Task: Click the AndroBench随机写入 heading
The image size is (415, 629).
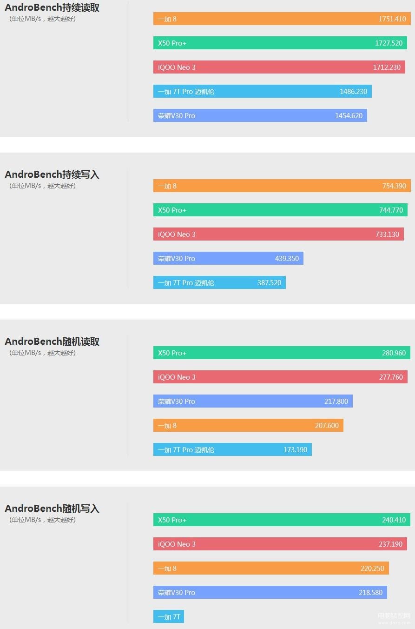Action: [x=52, y=509]
